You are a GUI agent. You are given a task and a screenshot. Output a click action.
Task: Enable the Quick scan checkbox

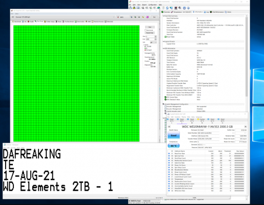[146, 30]
